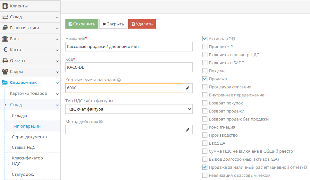
Task: Click the pencil icon next to account 6000
Action: click(188, 88)
